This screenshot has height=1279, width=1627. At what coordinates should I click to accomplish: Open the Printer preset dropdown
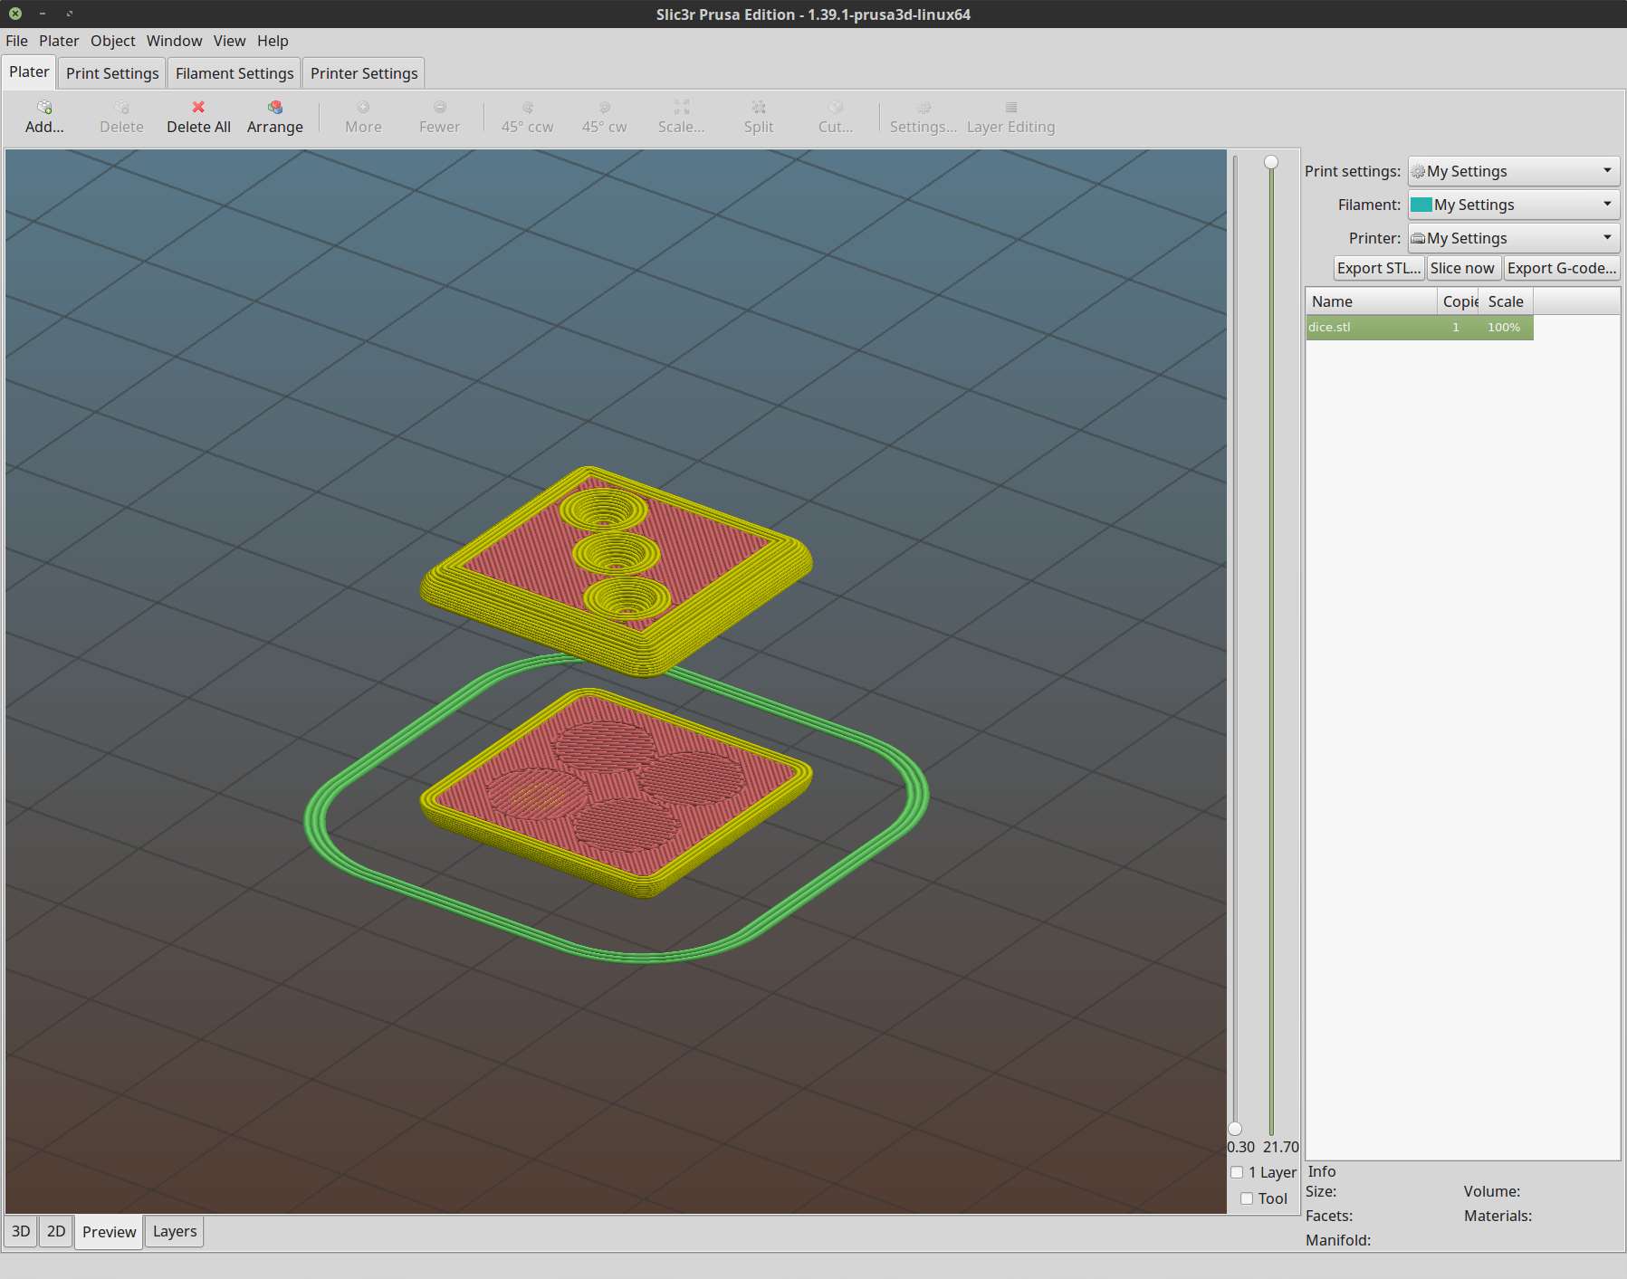1513,238
